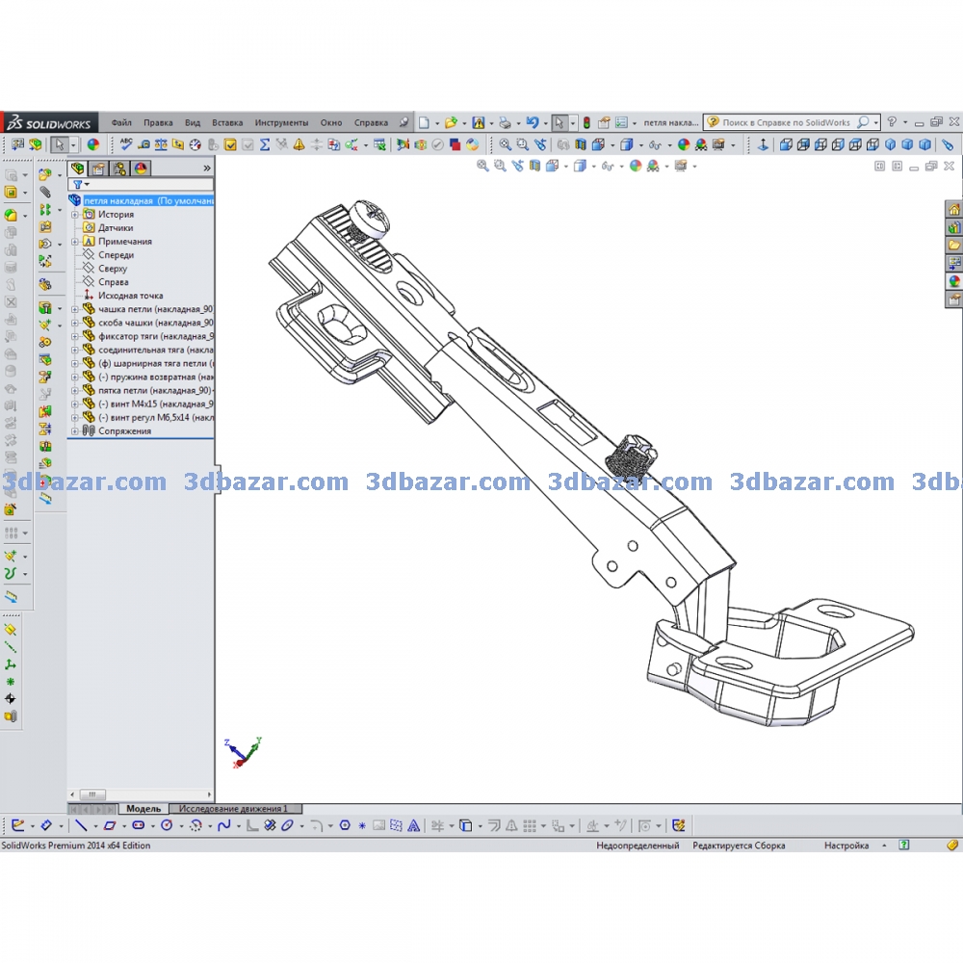Toggle the yellow checkmark icon in Tools toolbar
Screen dimensions: 963x963
[231, 144]
